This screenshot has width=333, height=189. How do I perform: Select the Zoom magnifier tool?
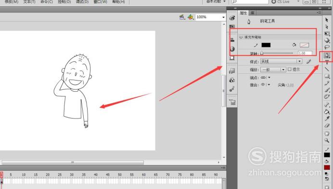point(327,140)
